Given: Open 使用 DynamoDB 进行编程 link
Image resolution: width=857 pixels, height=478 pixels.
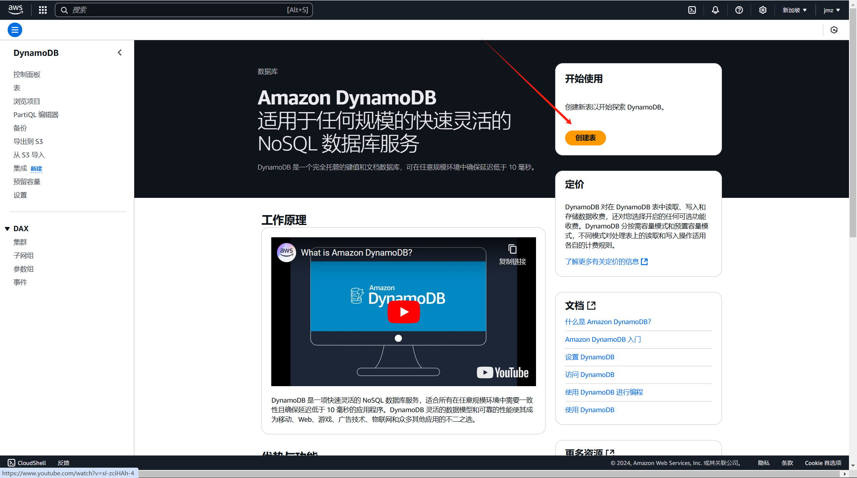Looking at the screenshot, I should [x=604, y=392].
